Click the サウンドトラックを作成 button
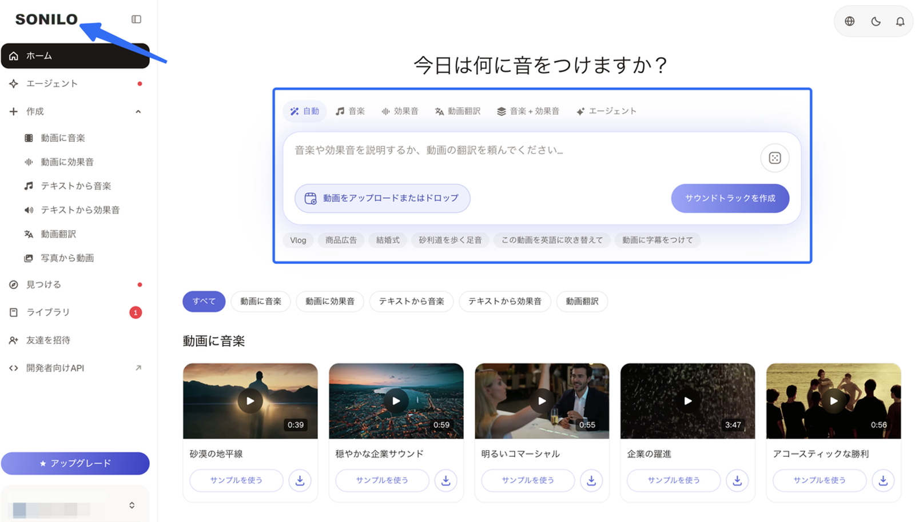 tap(730, 198)
